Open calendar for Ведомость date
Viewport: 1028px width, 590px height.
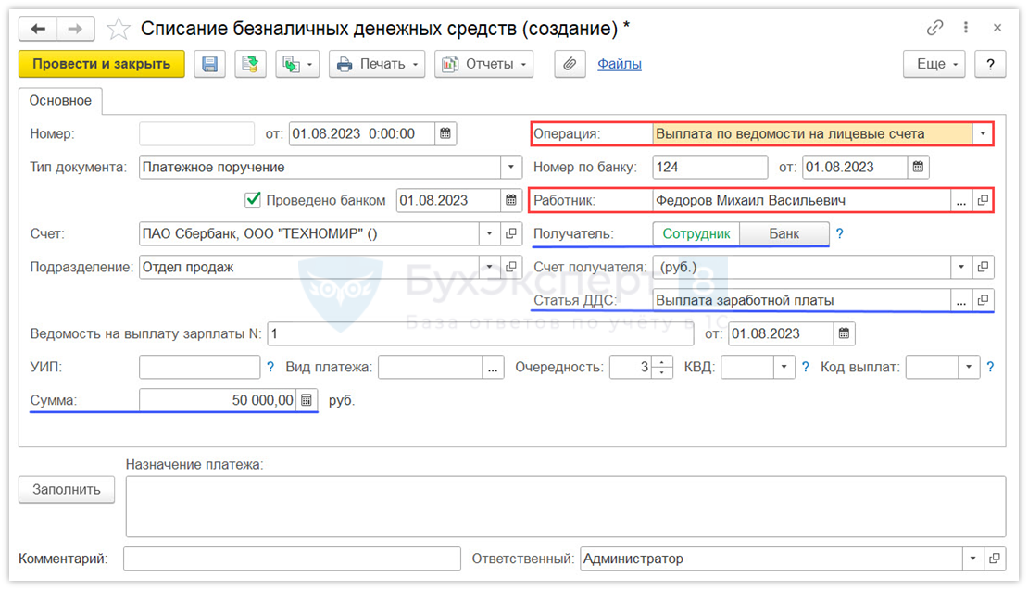coord(844,333)
